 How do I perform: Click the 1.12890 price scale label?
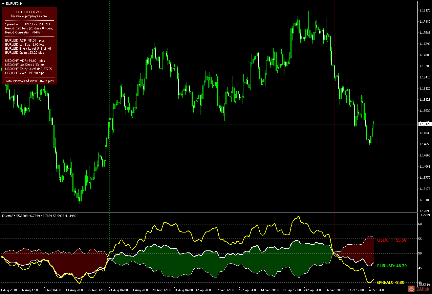pos(425,211)
